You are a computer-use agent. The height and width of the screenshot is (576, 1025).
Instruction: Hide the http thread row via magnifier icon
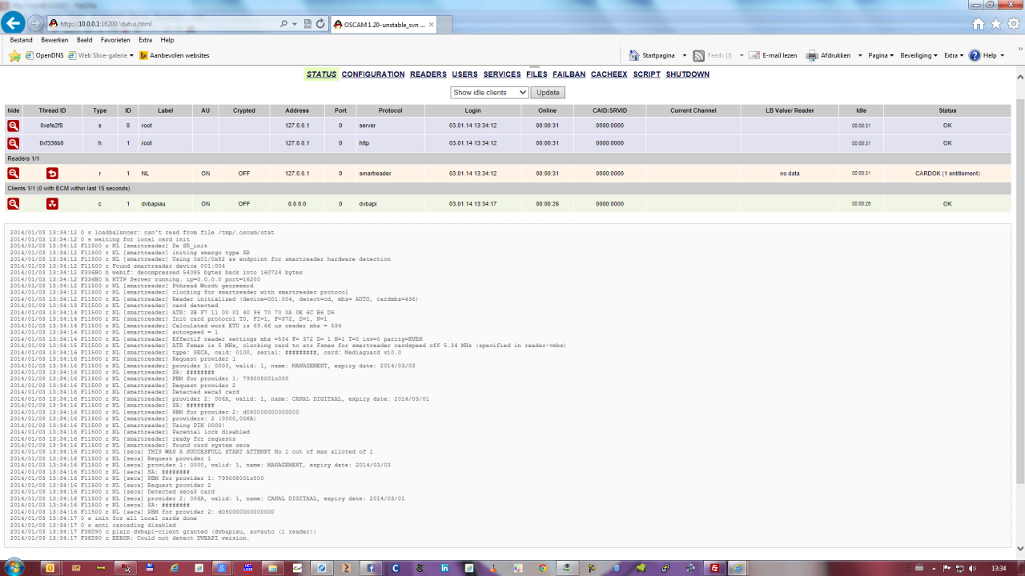point(14,143)
